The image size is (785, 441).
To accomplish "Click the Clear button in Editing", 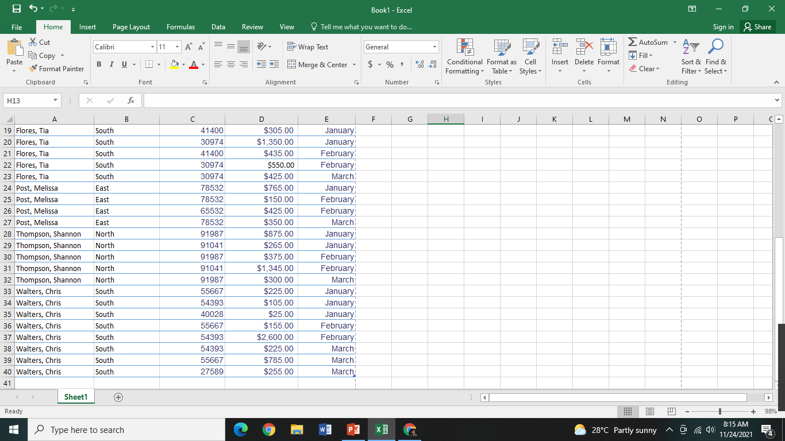I will 644,69.
